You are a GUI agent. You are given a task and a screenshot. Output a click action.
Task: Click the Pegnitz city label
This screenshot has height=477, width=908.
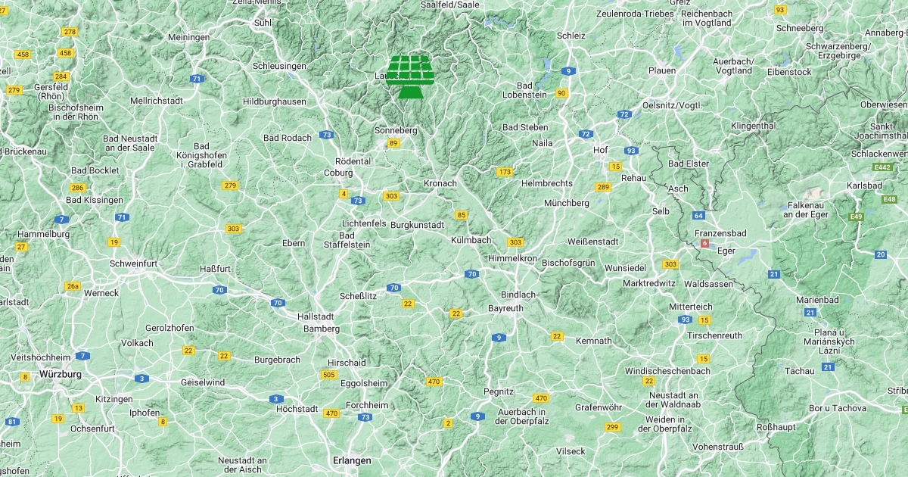pyautogui.click(x=499, y=391)
